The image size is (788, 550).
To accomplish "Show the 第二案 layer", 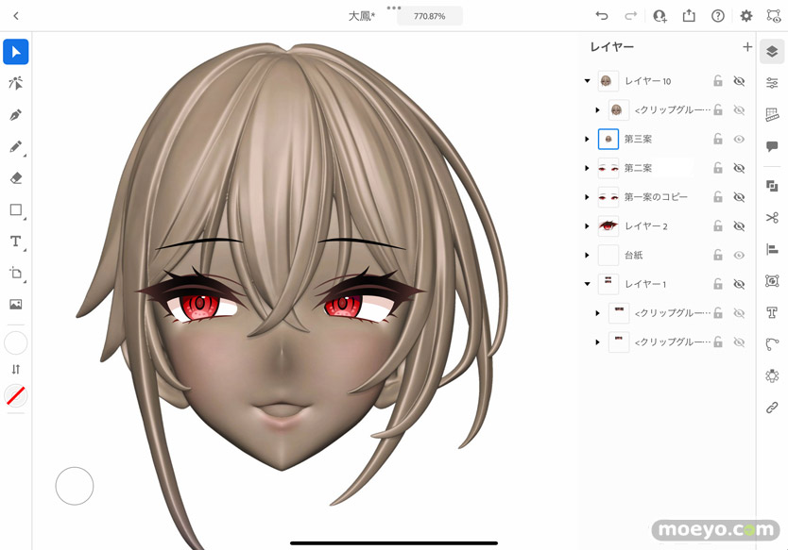I will (739, 169).
